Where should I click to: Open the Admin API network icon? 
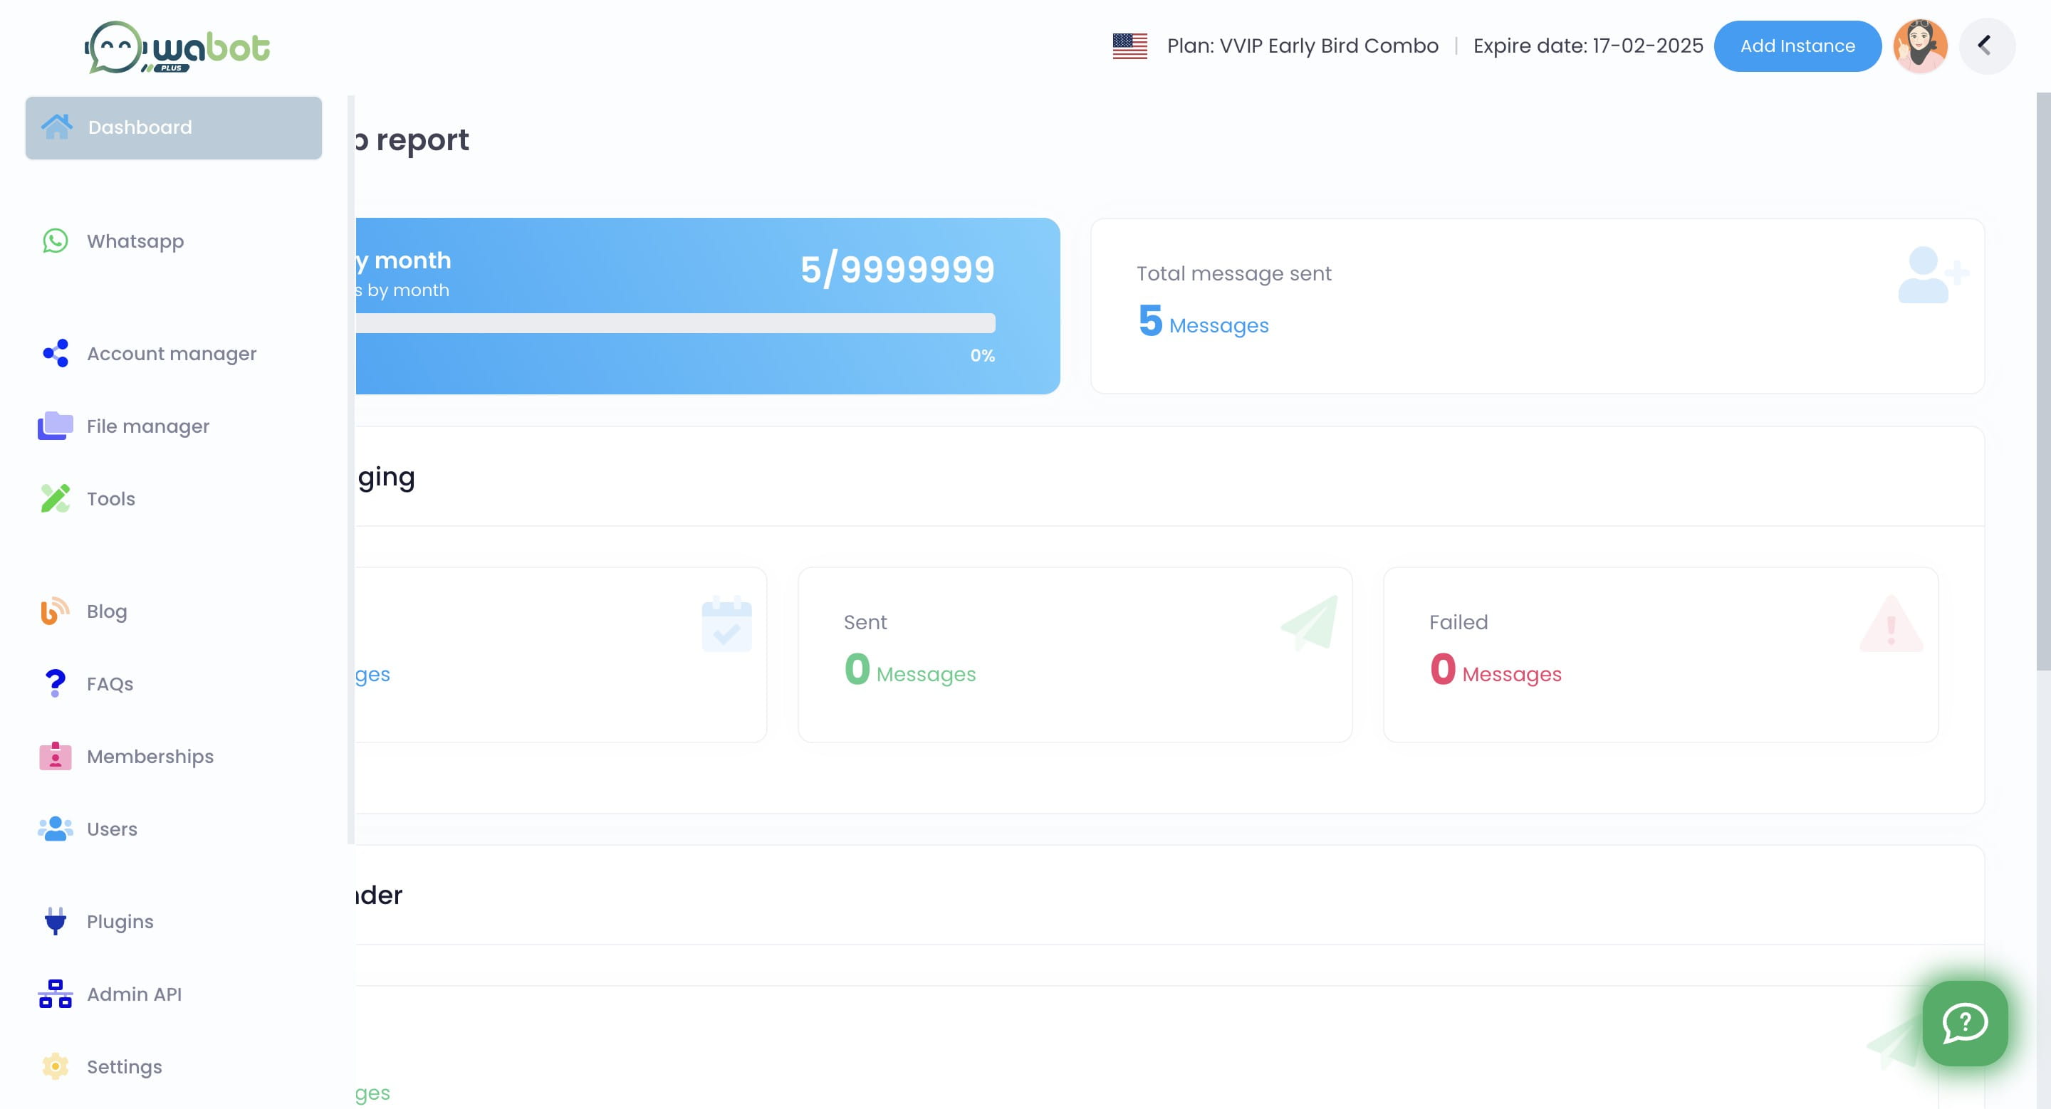coord(55,994)
